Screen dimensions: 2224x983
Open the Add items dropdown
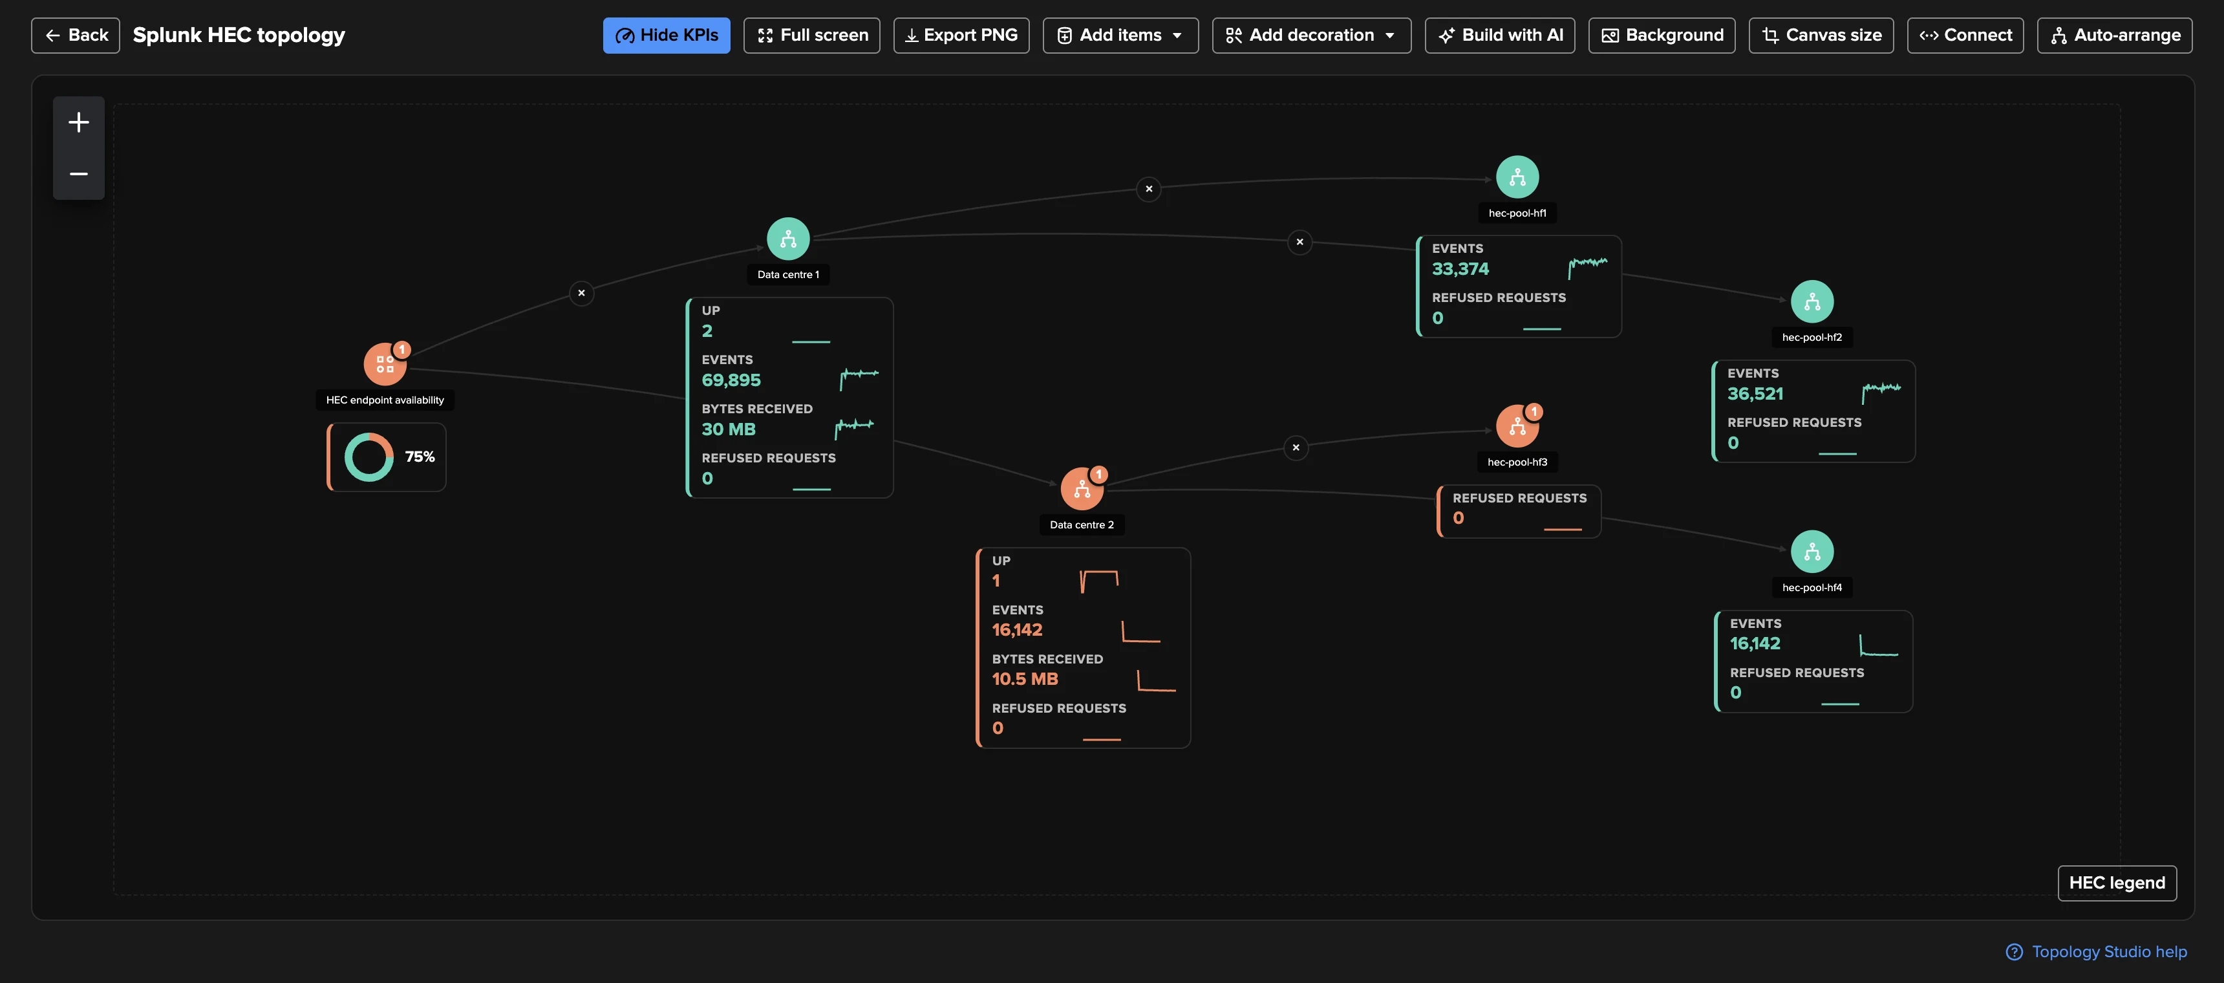click(x=1120, y=36)
